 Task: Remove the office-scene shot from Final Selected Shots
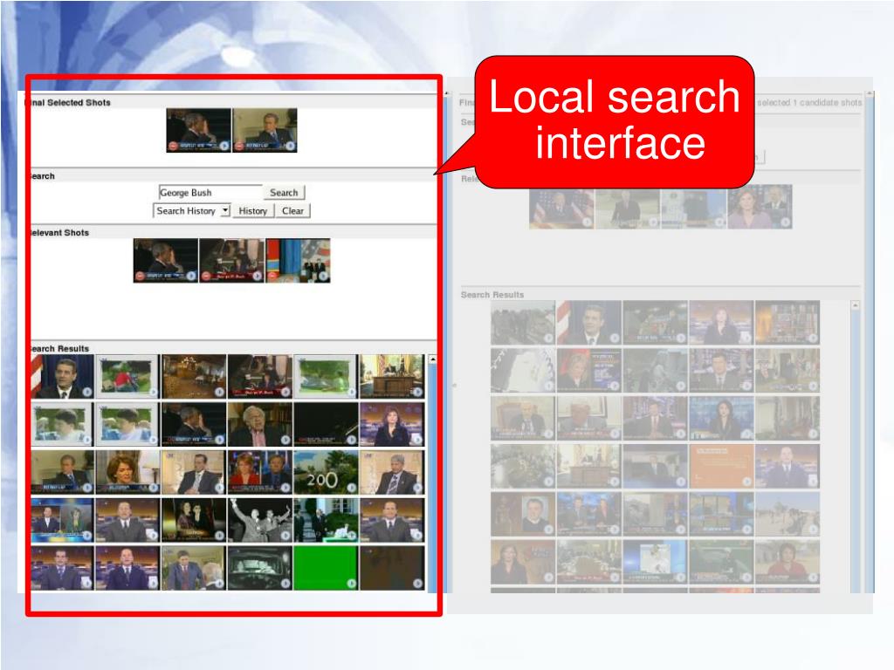(239, 146)
